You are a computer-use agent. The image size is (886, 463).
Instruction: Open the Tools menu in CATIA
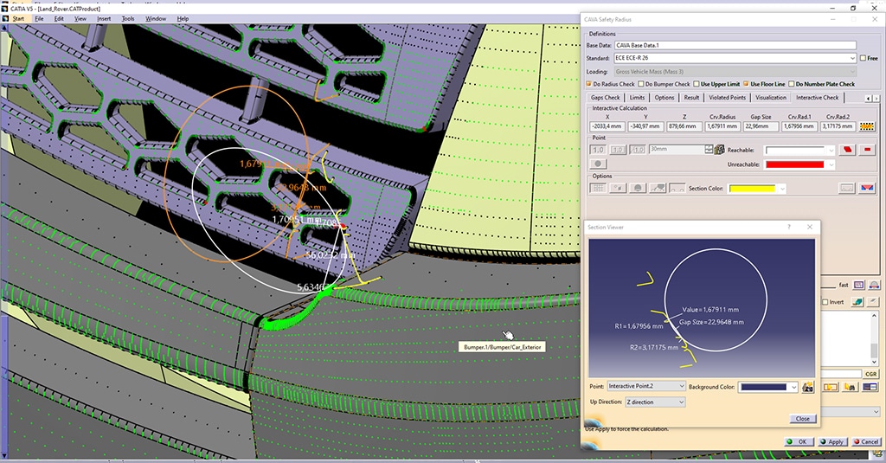click(128, 19)
